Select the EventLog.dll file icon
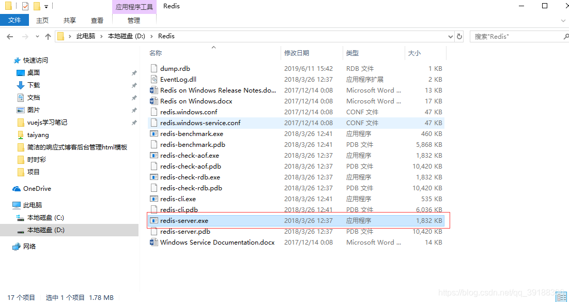The width and height of the screenshot is (569, 302). [x=154, y=80]
